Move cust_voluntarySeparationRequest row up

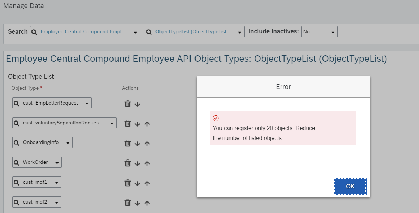pyautogui.click(x=147, y=124)
